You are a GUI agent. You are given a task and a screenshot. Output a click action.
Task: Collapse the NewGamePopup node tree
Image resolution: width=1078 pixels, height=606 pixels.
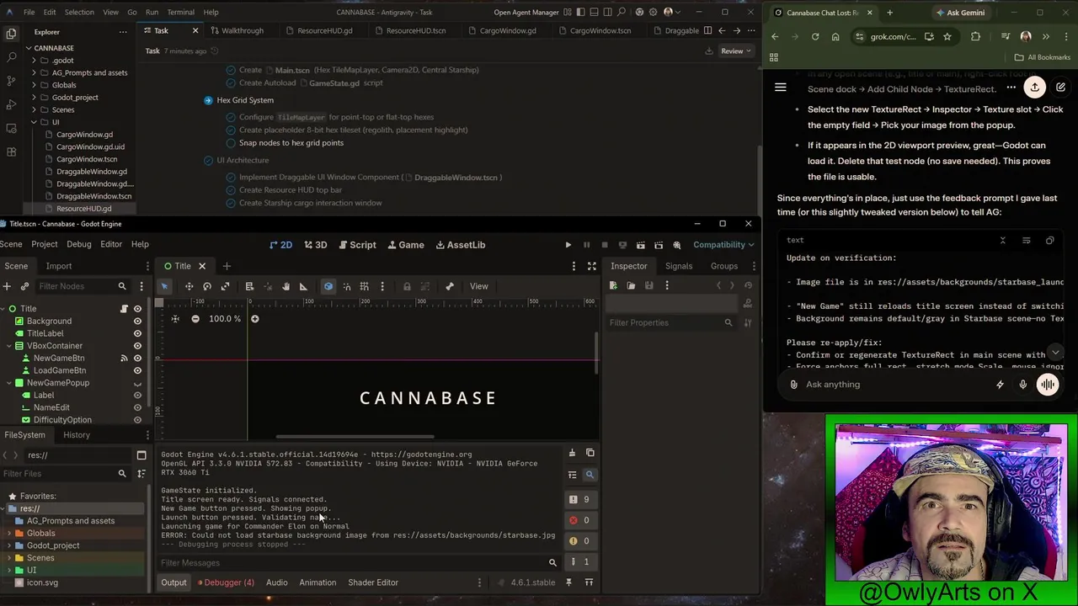pyautogui.click(x=9, y=383)
